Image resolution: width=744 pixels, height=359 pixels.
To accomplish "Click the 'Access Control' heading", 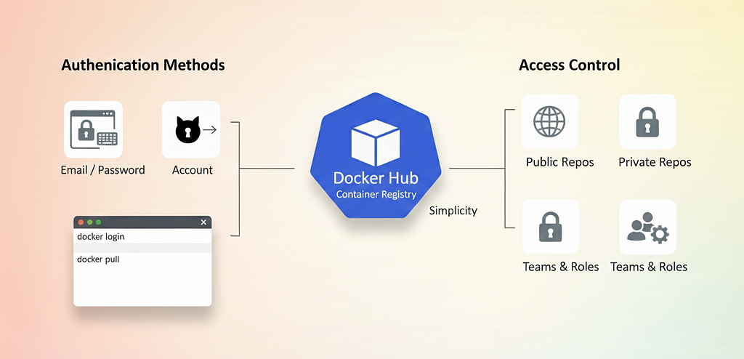I will (570, 65).
